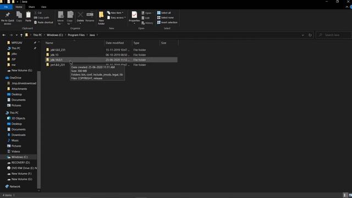Click Select all in ribbon

pos(164,13)
